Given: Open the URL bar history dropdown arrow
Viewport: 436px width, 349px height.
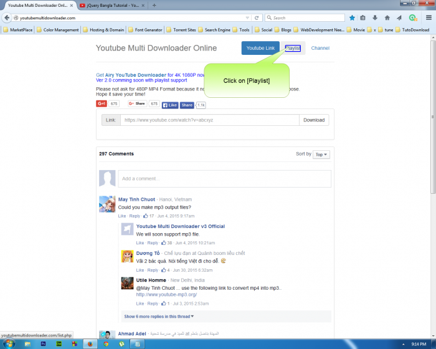Looking at the screenshot, I should click(x=247, y=18).
